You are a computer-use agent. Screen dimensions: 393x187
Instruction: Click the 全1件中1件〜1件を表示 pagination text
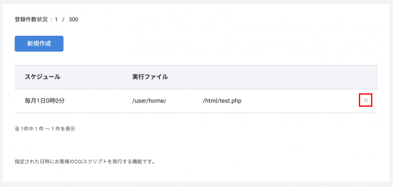45,129
